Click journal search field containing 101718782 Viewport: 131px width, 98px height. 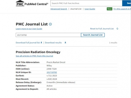[48, 35]
